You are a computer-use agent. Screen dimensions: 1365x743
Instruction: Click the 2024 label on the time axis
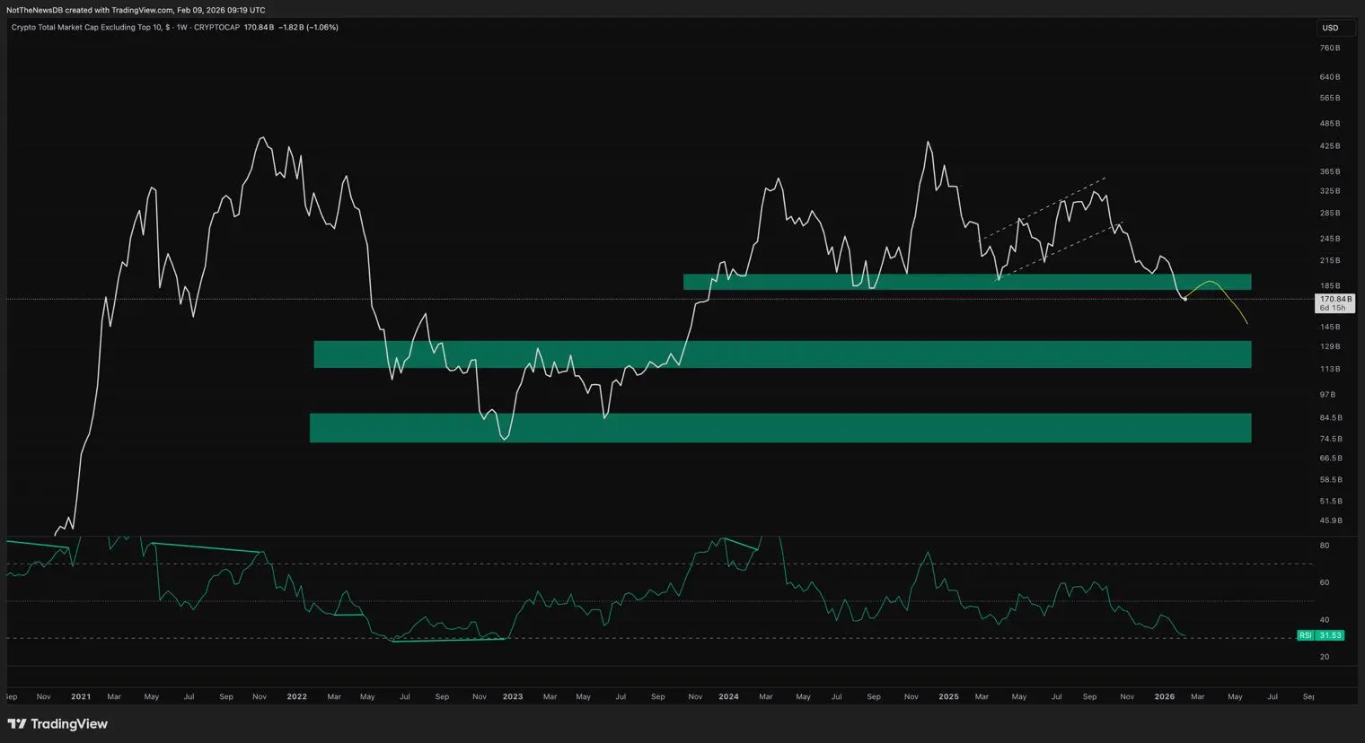click(728, 696)
